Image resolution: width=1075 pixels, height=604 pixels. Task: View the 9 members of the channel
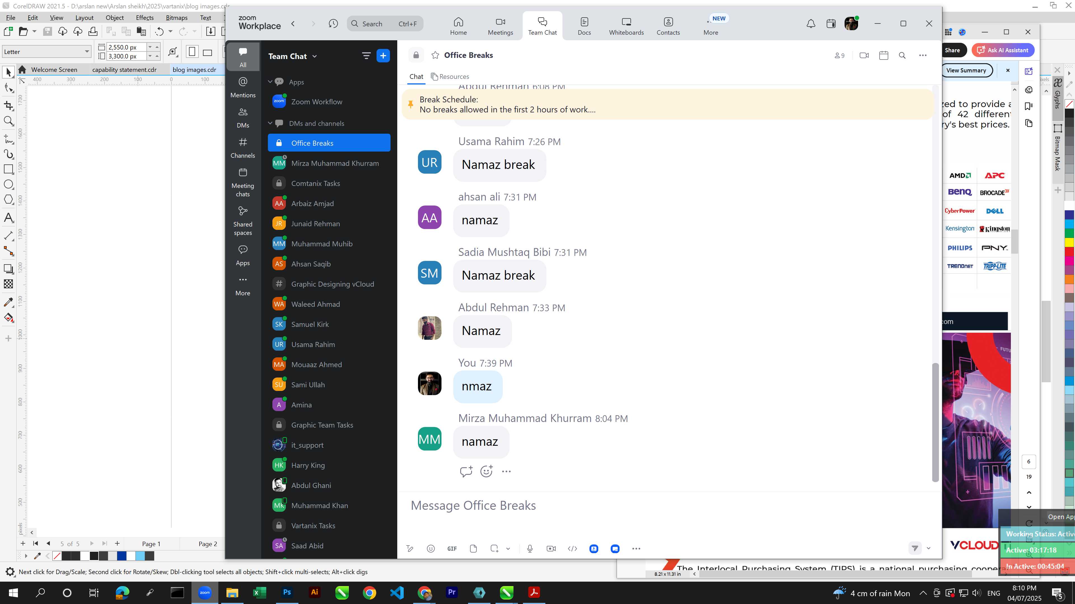click(x=839, y=55)
